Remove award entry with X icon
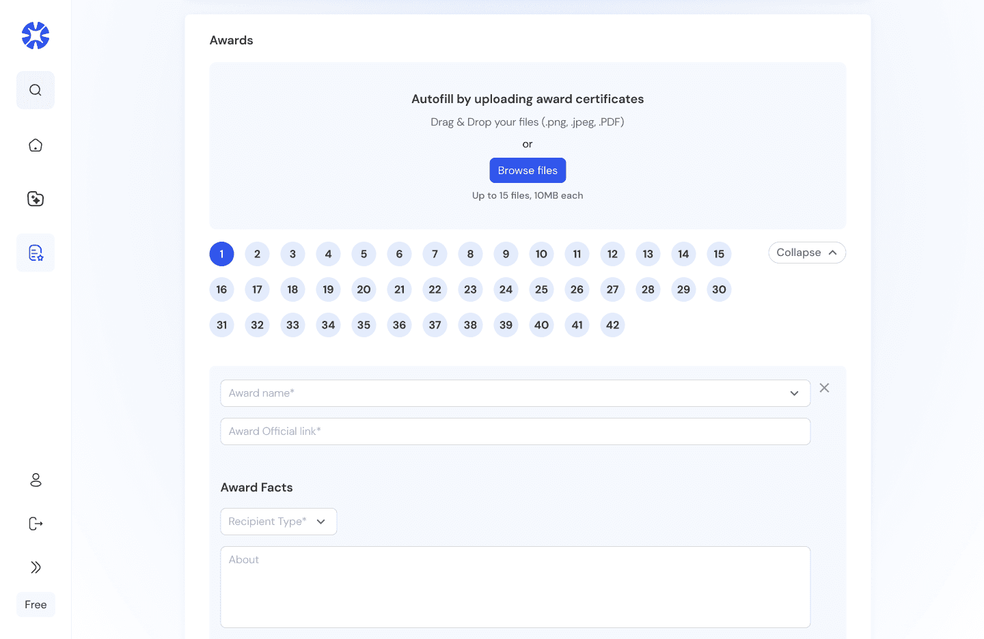This screenshot has width=984, height=639. 824,388
